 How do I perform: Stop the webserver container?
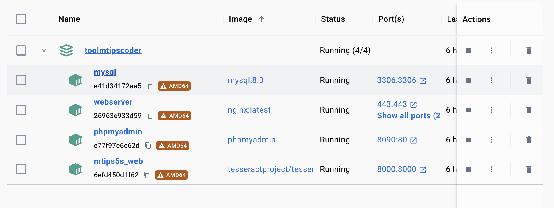click(x=469, y=110)
